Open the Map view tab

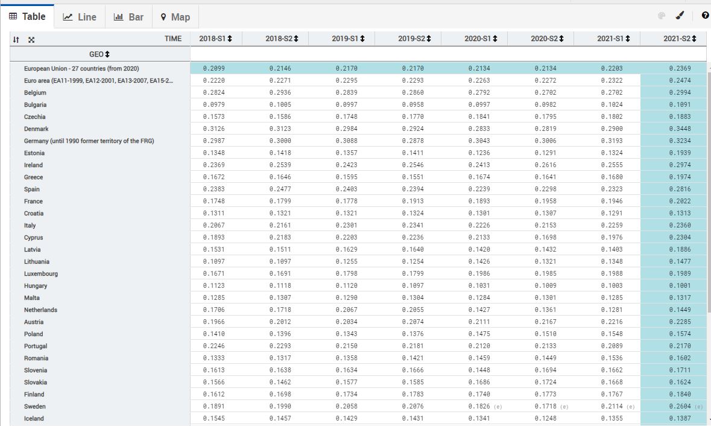click(175, 17)
